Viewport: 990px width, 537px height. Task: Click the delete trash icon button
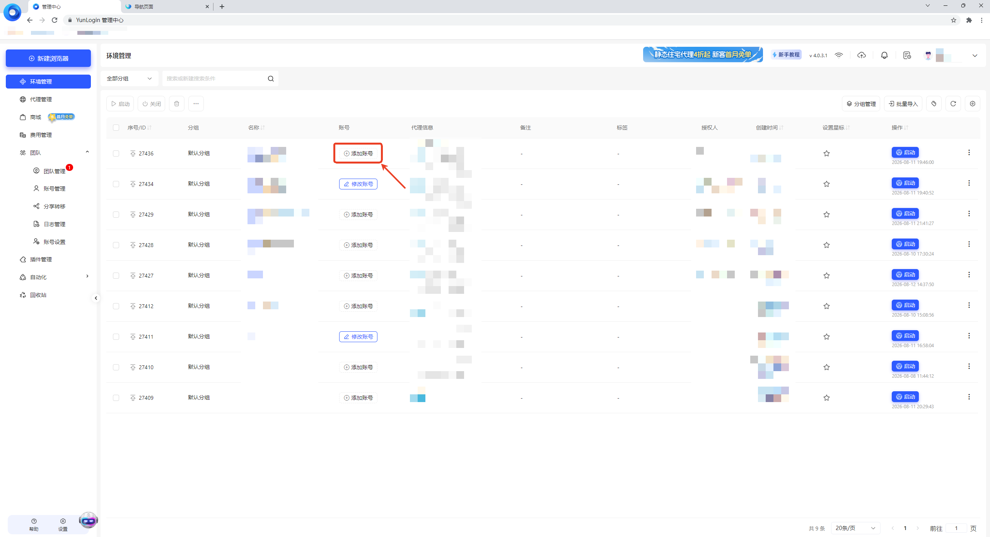pos(177,104)
